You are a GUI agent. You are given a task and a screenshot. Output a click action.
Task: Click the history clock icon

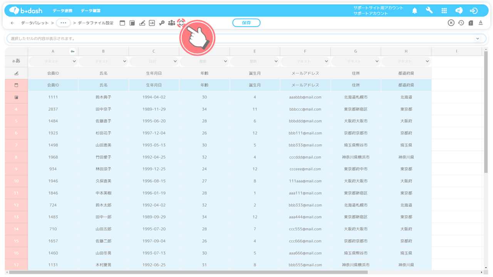tap(461, 23)
